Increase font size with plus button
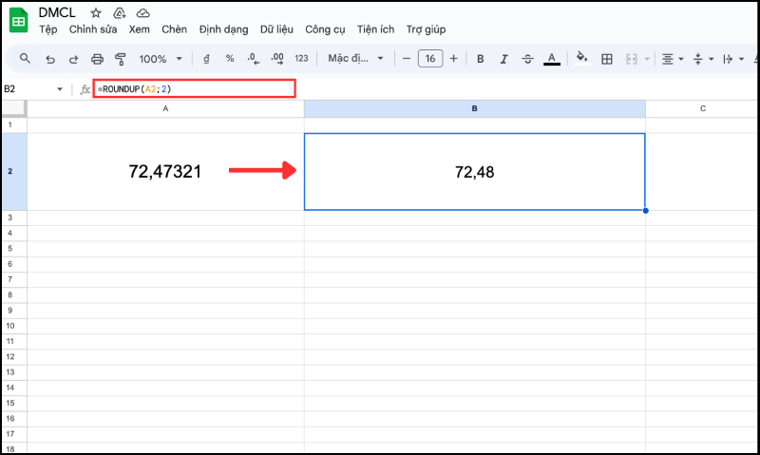The image size is (760, 455). (453, 59)
